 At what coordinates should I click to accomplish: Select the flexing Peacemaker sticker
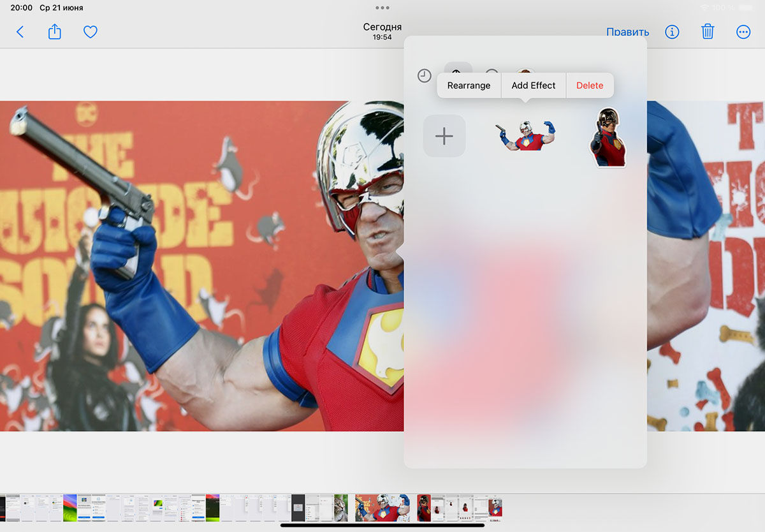[x=525, y=135]
